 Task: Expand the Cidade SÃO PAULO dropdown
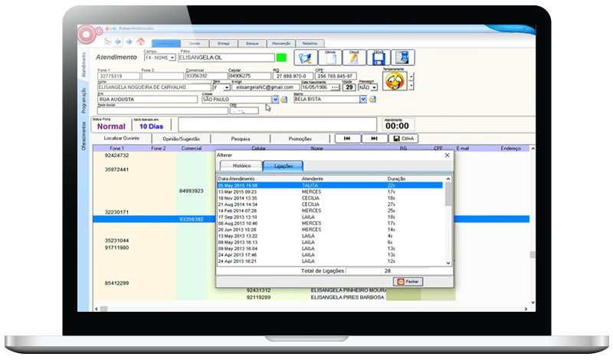coord(275,100)
